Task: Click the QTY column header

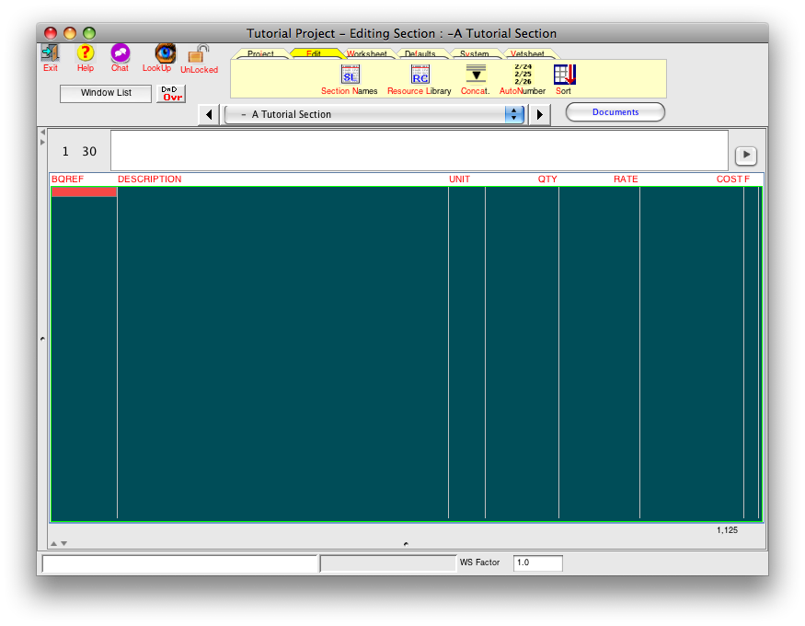Action: (547, 180)
